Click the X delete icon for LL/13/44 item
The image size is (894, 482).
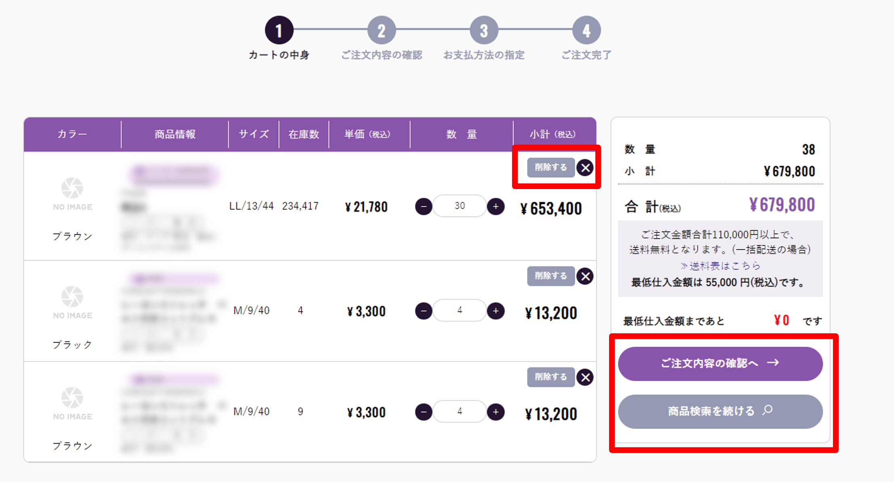(585, 168)
